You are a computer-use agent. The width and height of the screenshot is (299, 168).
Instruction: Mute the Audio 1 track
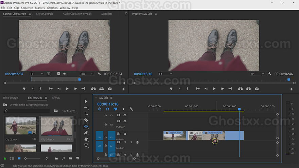click(x=125, y=142)
